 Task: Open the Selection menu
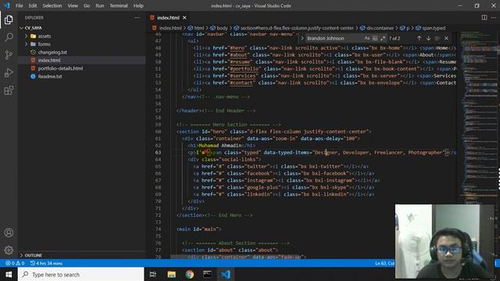[52, 5]
